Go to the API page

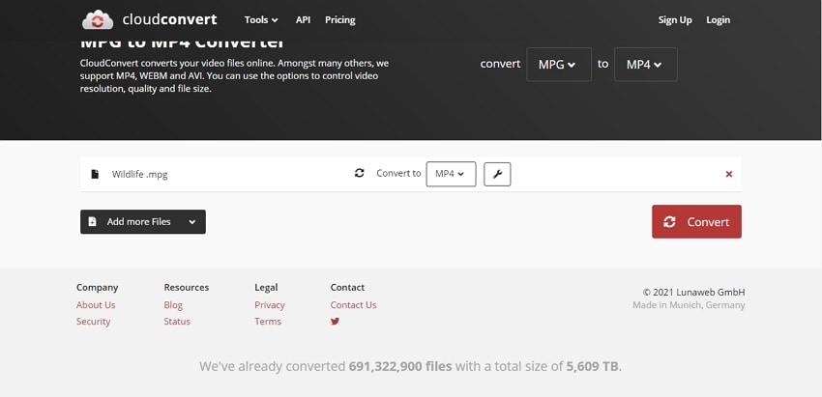[303, 20]
